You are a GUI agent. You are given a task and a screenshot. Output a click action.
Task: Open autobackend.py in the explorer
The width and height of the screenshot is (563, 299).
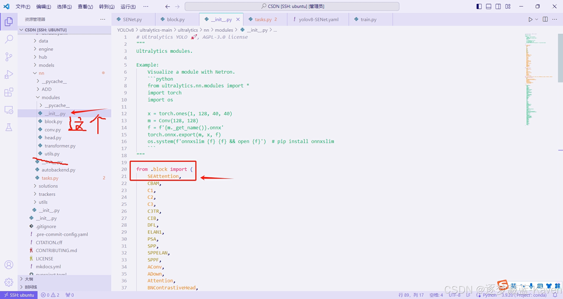[x=64, y=170]
